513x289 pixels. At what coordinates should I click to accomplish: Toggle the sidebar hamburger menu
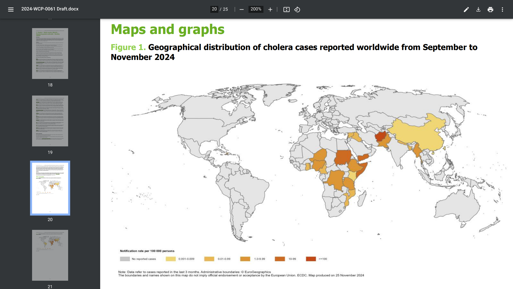click(x=11, y=9)
